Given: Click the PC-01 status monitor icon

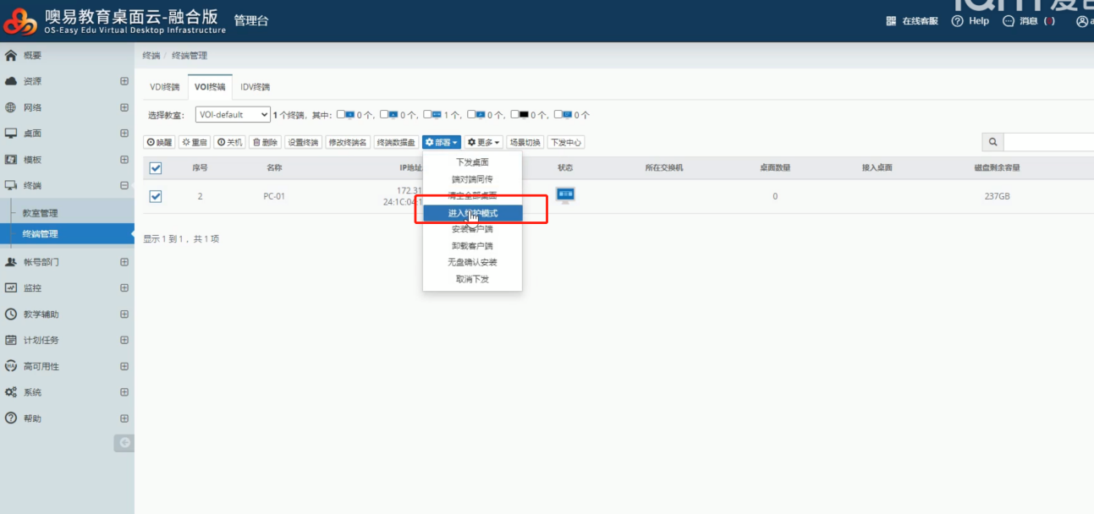Looking at the screenshot, I should pyautogui.click(x=565, y=195).
